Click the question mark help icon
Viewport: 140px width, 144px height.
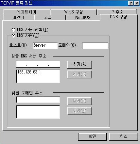pos(131,3)
